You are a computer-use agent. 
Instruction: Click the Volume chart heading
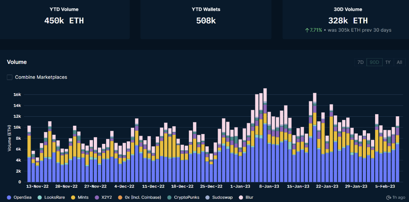click(x=17, y=62)
